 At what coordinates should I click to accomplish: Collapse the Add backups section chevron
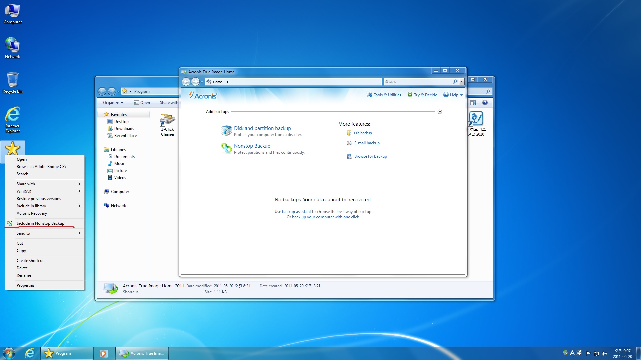(440, 112)
